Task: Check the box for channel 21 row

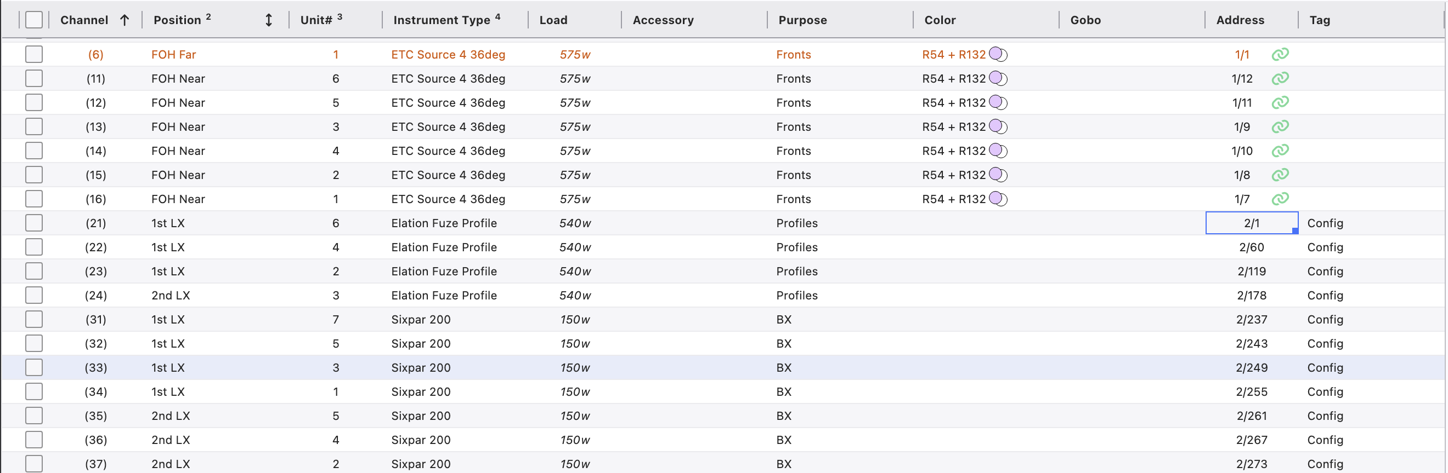Action: click(33, 223)
